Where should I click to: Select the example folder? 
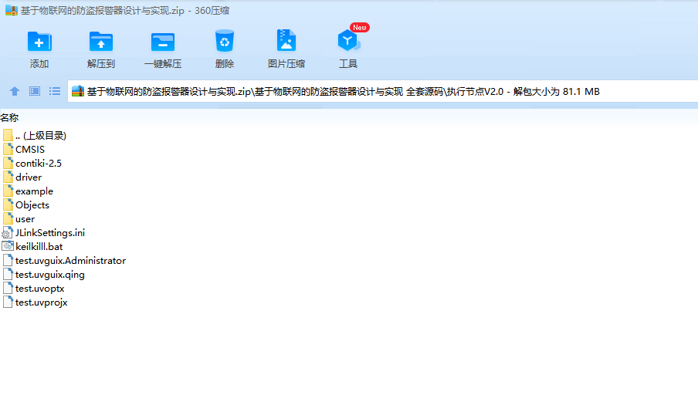[x=28, y=191]
